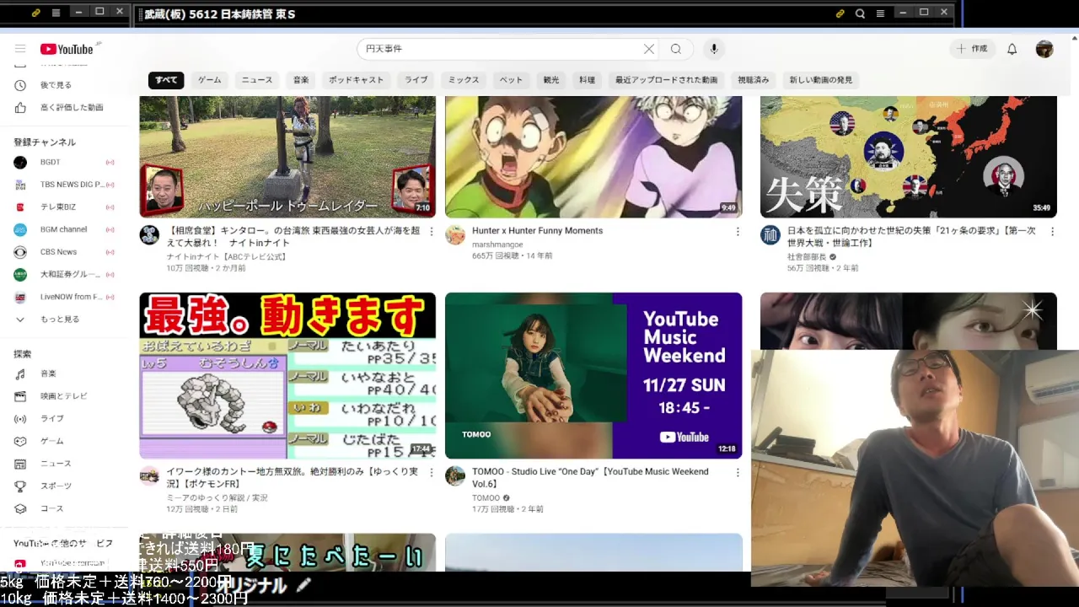Open ナイトinナイト channel avatar
The width and height of the screenshot is (1079, 607).
(x=149, y=235)
